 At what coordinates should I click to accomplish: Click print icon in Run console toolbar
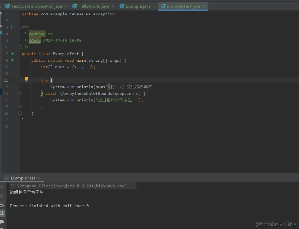click(x=2, y=222)
